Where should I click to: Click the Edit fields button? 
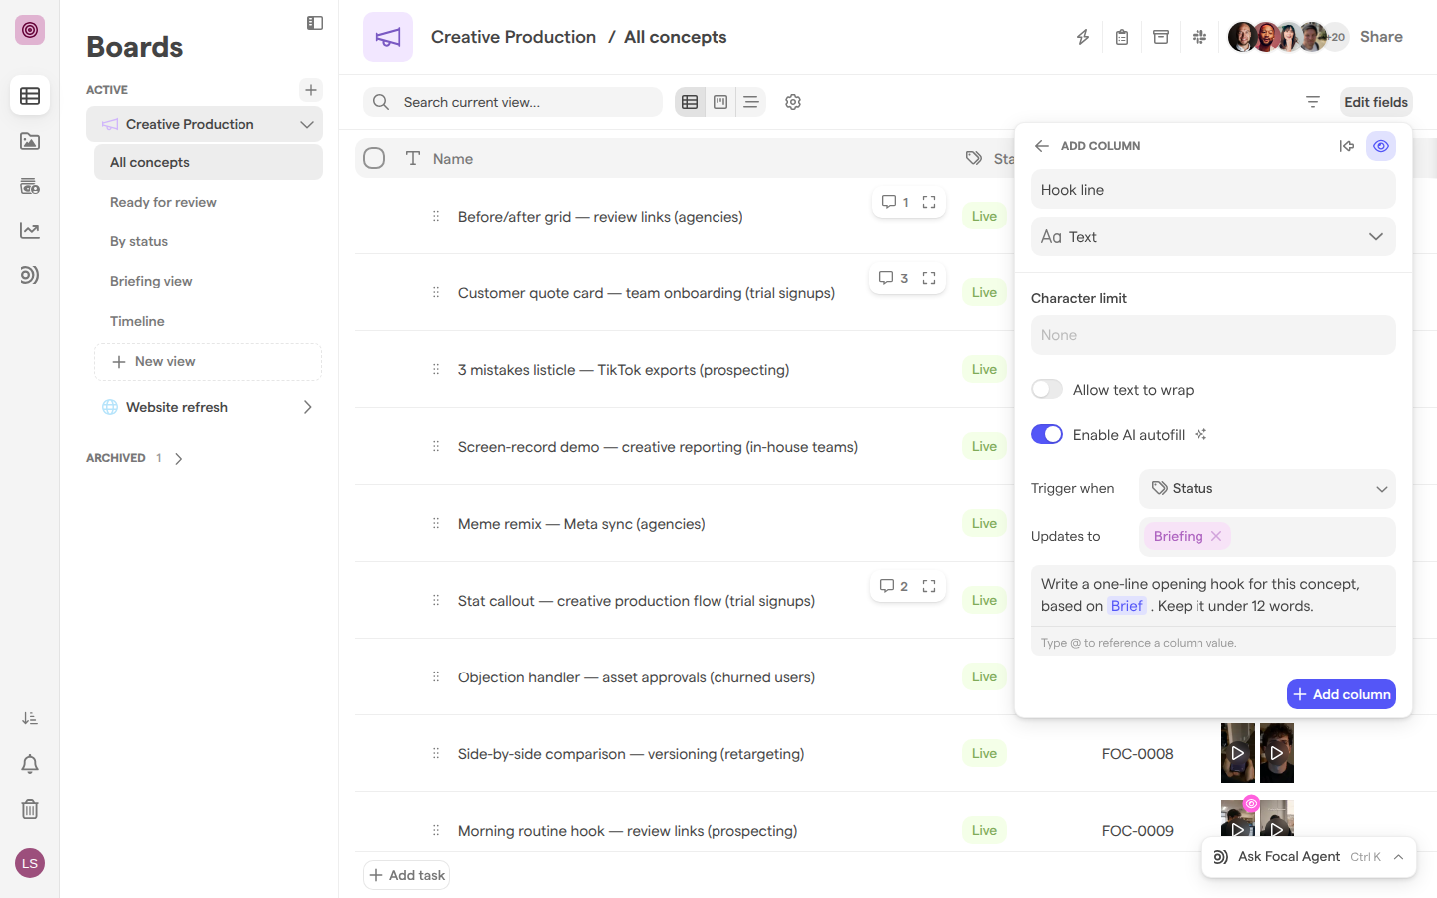(x=1376, y=102)
